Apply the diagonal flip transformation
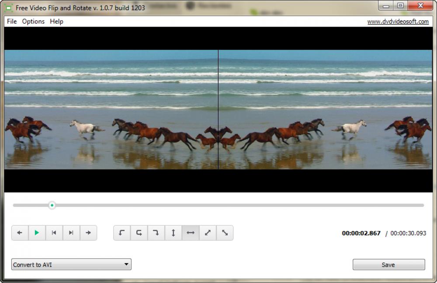 pyautogui.click(x=207, y=233)
